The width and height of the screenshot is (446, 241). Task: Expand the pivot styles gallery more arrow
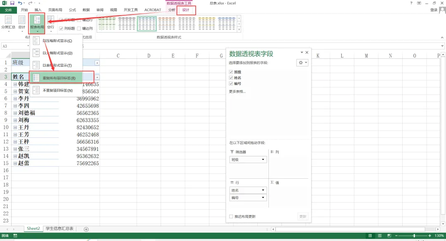(x=239, y=30)
